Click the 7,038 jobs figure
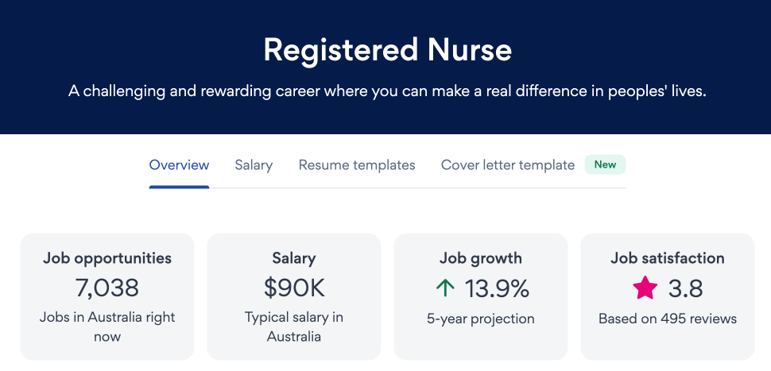The image size is (771, 371). point(107,288)
